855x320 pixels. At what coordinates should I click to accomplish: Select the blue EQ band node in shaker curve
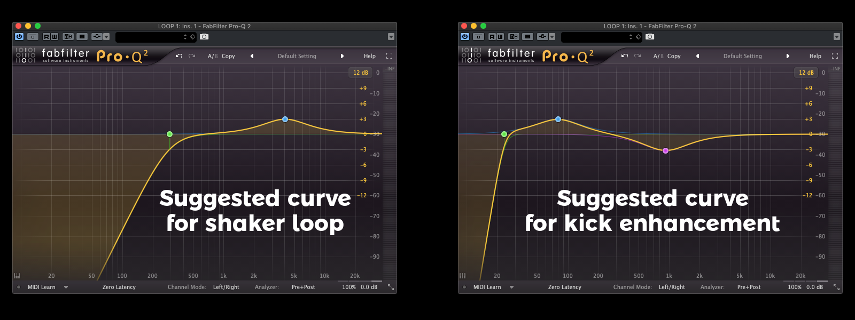pos(285,119)
